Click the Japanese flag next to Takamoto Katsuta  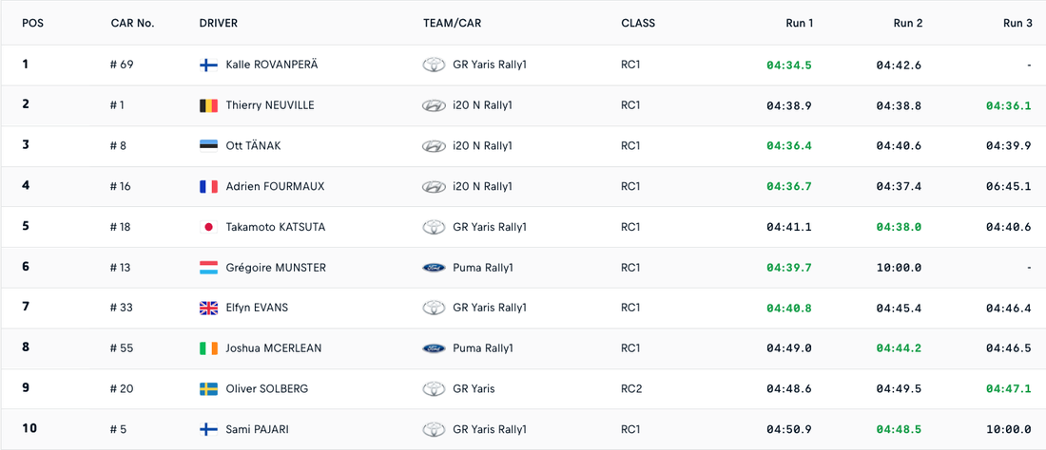pyautogui.click(x=208, y=227)
